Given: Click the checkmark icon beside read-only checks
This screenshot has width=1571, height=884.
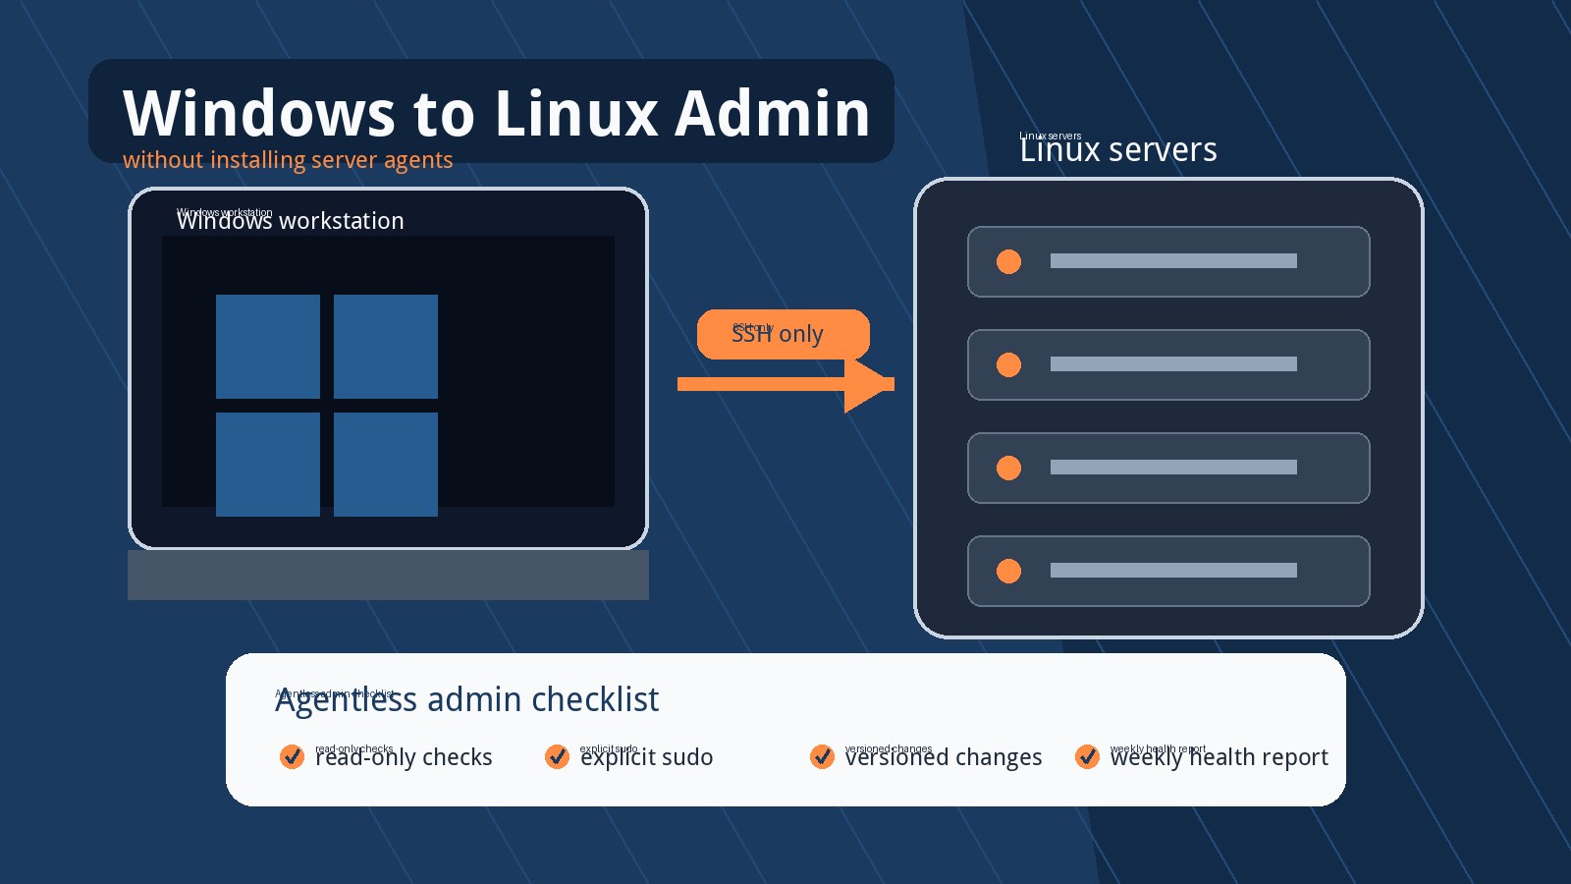Looking at the screenshot, I should (x=292, y=756).
